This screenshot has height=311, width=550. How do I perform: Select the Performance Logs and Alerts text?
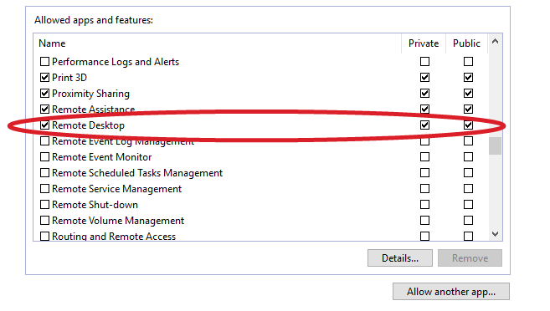(x=116, y=62)
